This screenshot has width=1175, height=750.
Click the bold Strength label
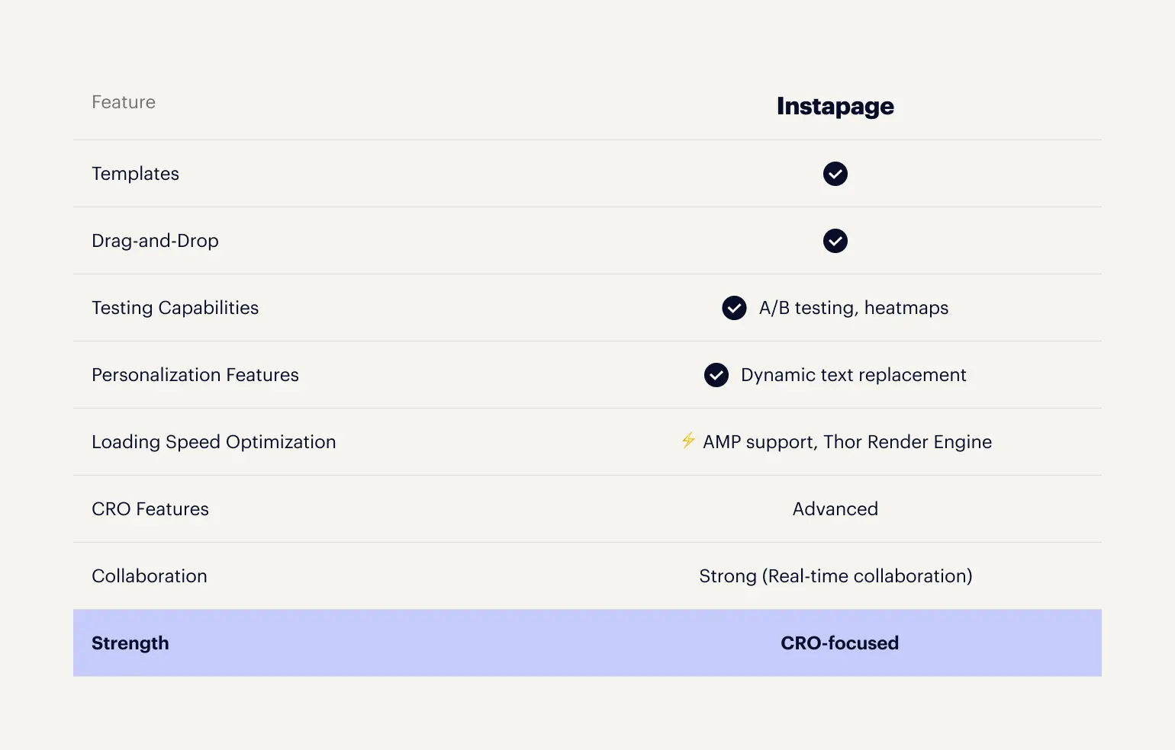(130, 643)
